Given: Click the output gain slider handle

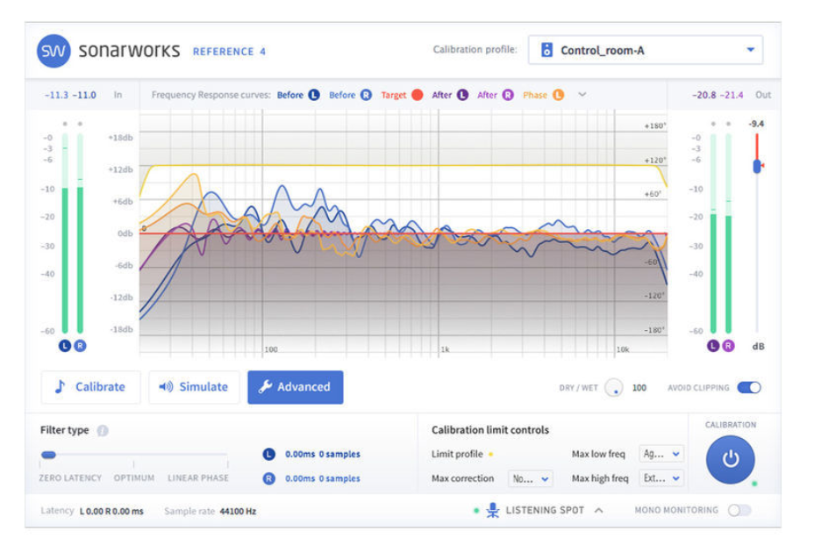Looking at the screenshot, I should click(x=757, y=166).
